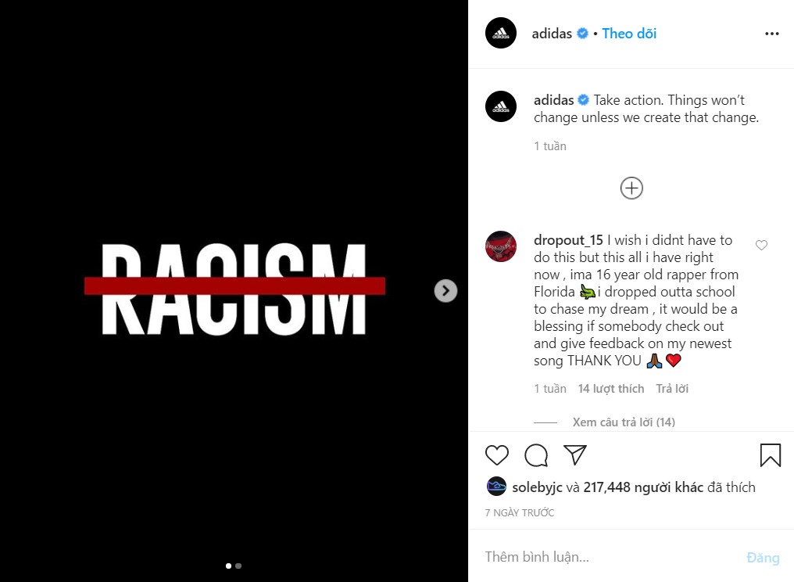Save post with bookmark icon
Viewport: 794px width, 582px height.
(771, 454)
